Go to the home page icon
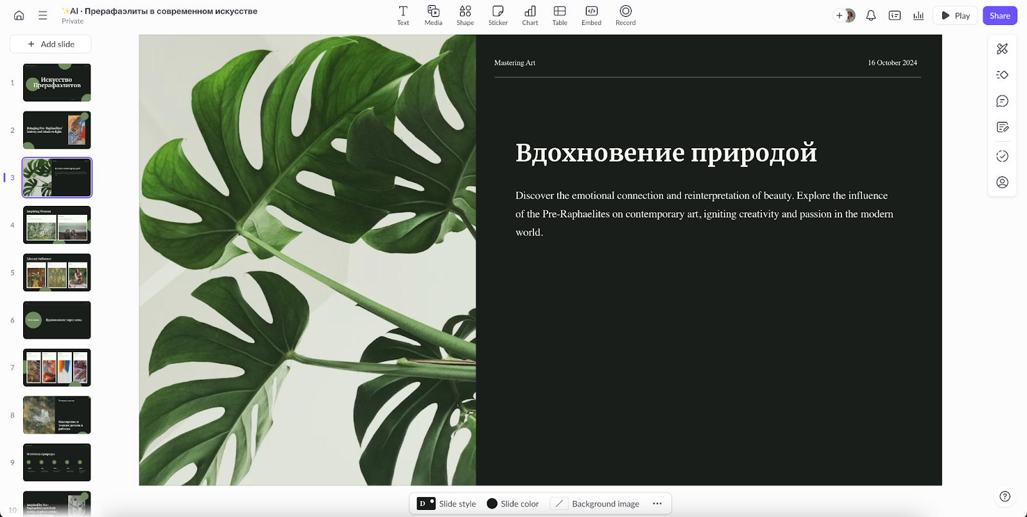This screenshot has height=517, width=1027. [x=19, y=15]
